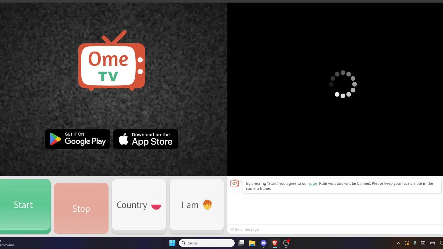The width and height of the screenshot is (443, 249).
Task: Click the small OmeTV icon in chat
Action: point(235,183)
